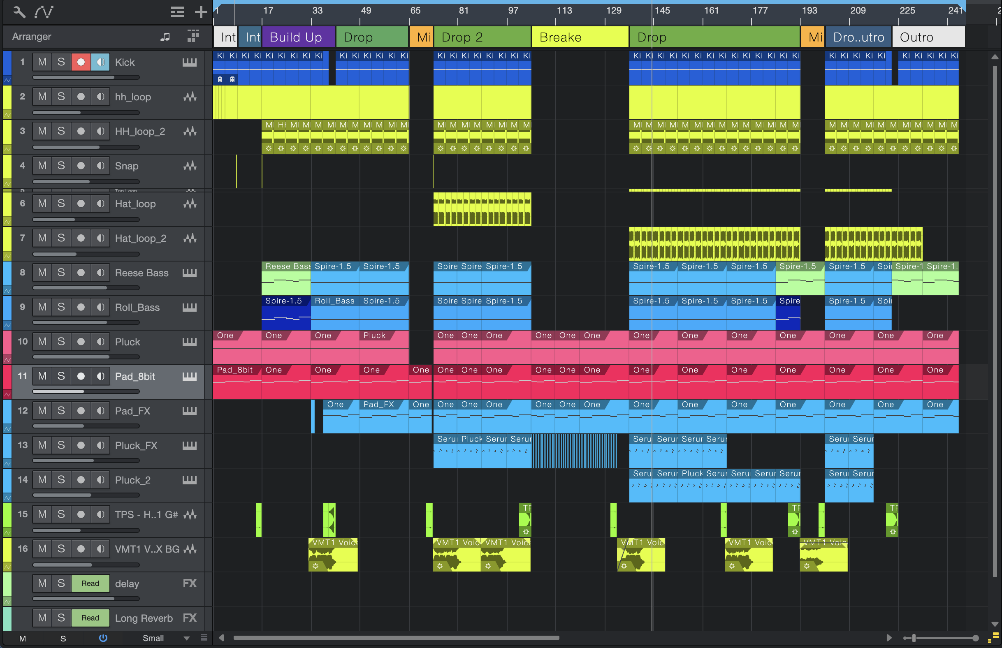Disable monitor on the Kick track

100,62
